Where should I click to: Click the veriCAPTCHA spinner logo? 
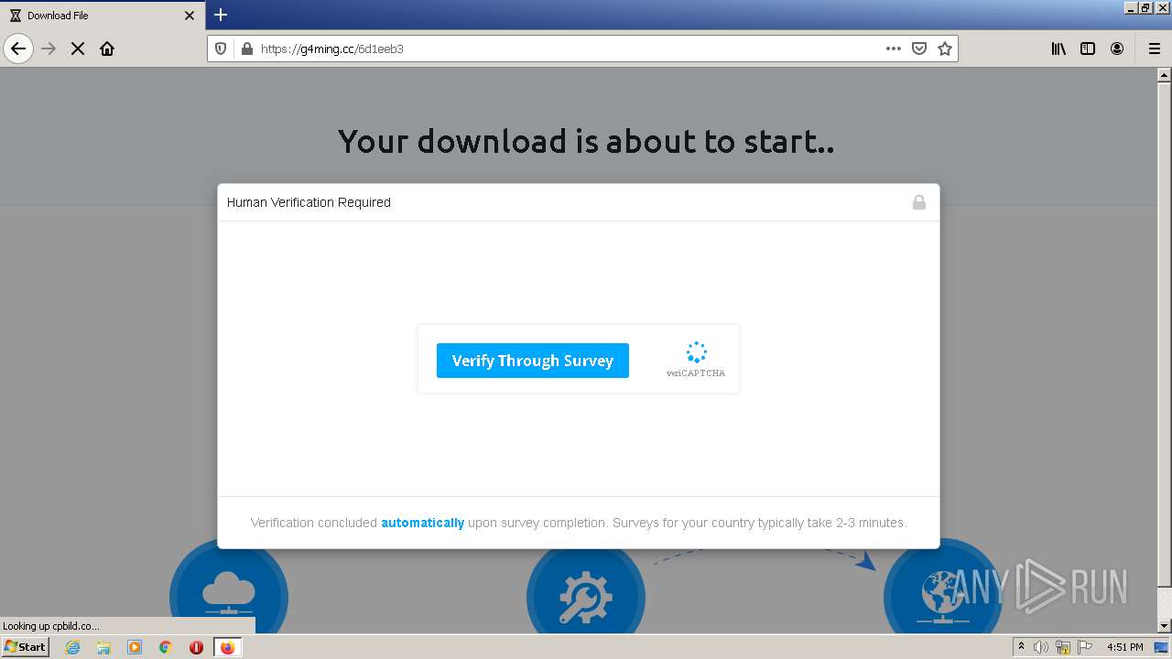(x=696, y=352)
